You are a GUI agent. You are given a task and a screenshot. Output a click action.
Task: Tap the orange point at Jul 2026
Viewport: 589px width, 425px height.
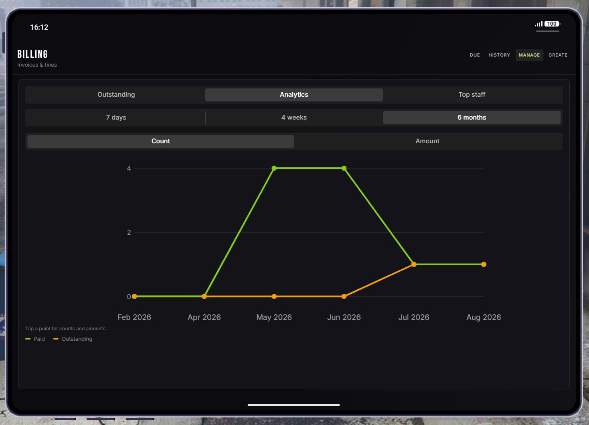click(414, 264)
